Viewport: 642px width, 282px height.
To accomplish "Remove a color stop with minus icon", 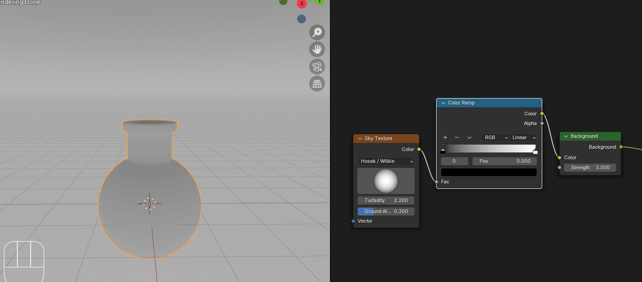I will (456, 137).
